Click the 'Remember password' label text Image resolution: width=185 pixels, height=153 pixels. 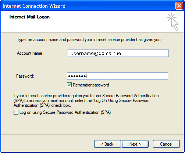[91, 85]
